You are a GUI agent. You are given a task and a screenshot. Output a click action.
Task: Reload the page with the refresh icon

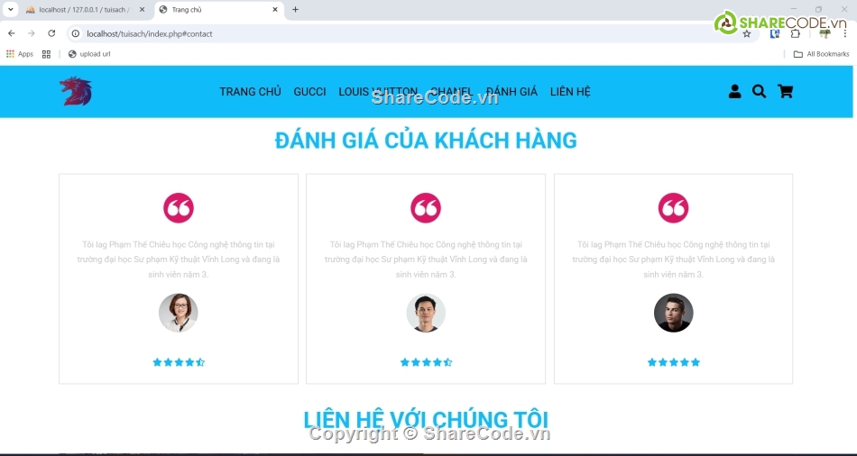click(x=51, y=33)
